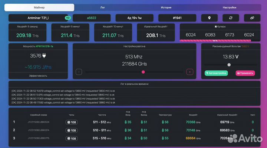Click the overclock frequency slider handle
267x148 pixels.
143,72
